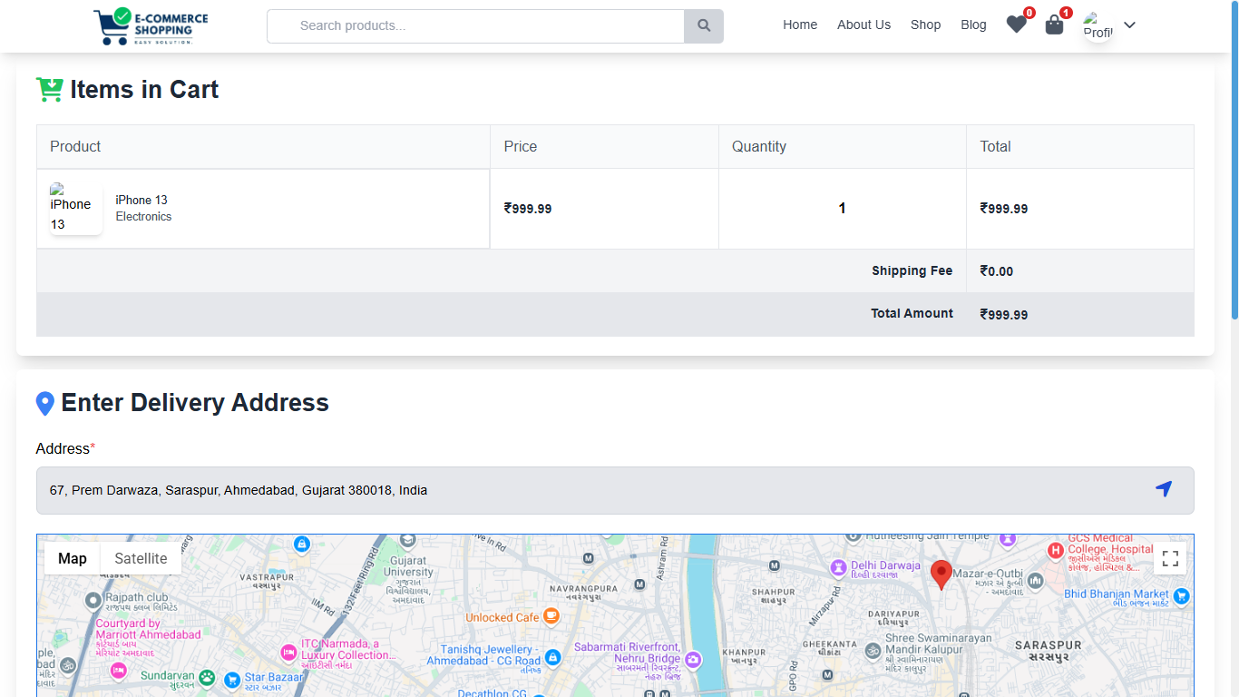The width and height of the screenshot is (1239, 697).
Task: Click the Search products input field
Action: coord(475,26)
